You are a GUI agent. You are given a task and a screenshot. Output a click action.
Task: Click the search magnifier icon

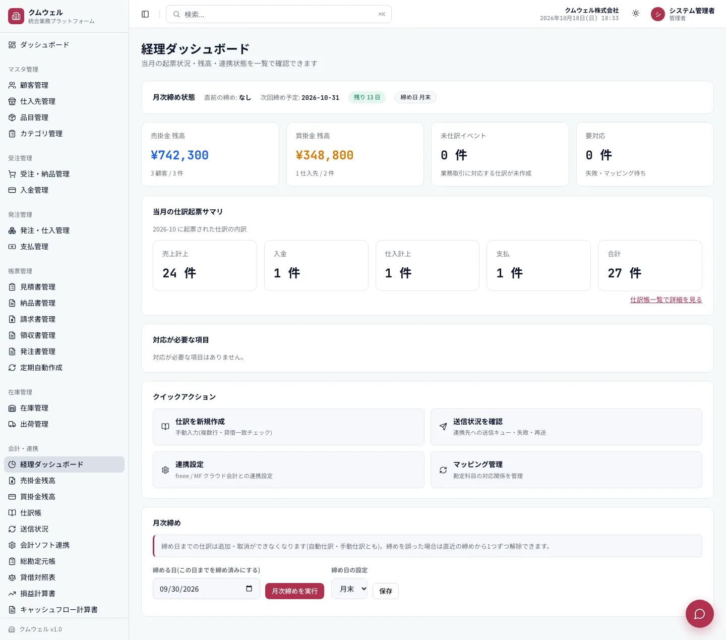176,14
